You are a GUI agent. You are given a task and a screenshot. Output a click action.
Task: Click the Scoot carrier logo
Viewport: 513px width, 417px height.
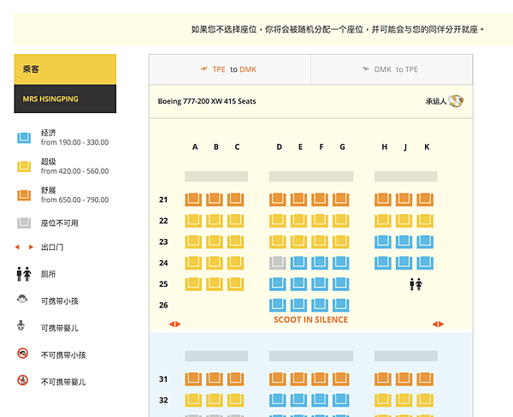click(x=456, y=101)
